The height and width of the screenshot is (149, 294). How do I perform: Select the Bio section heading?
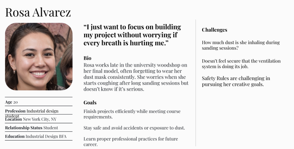[x=88, y=58]
